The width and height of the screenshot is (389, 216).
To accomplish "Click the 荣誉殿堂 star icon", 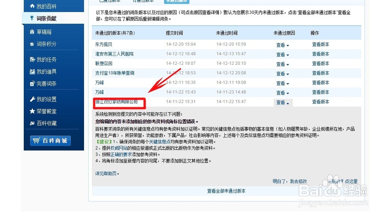I will point(32,111).
